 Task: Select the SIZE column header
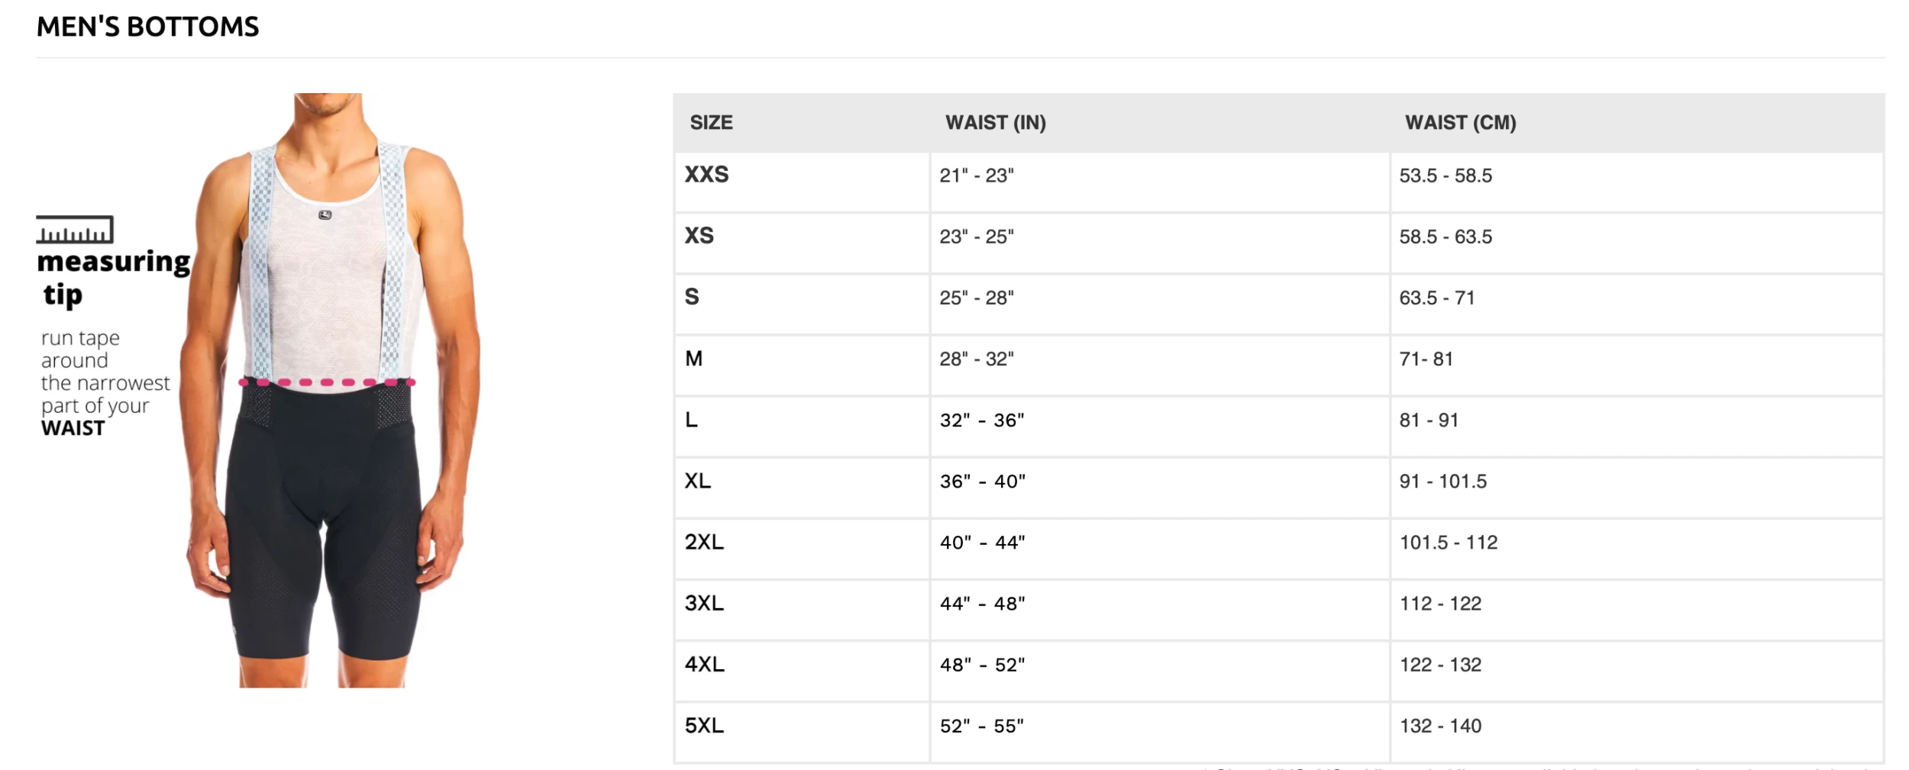coord(711,123)
